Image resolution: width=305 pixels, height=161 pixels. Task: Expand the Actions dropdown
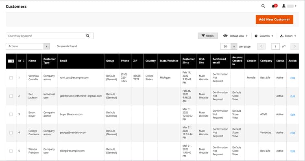point(28,46)
